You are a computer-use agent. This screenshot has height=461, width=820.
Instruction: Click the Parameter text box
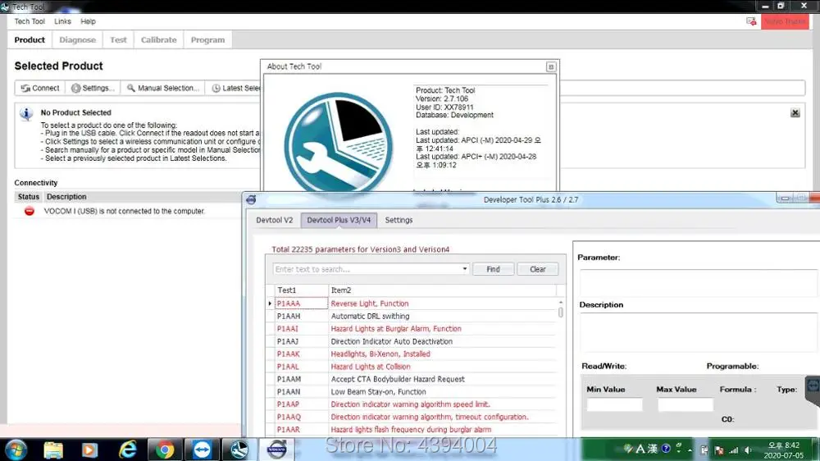coord(699,282)
